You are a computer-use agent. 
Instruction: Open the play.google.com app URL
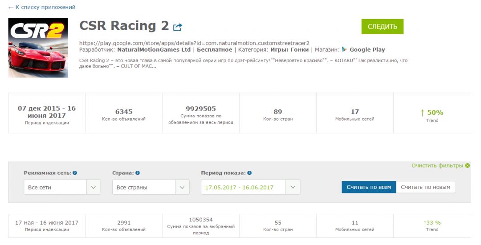tap(194, 43)
